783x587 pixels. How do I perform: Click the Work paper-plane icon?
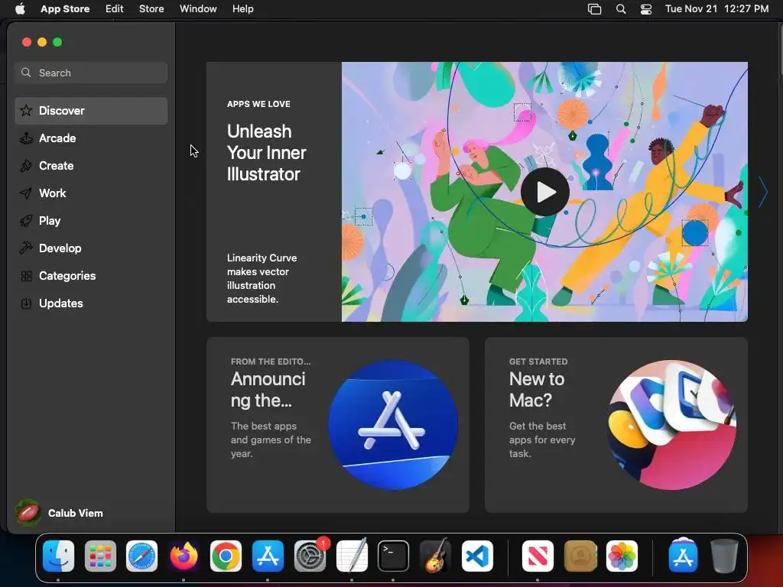26,193
